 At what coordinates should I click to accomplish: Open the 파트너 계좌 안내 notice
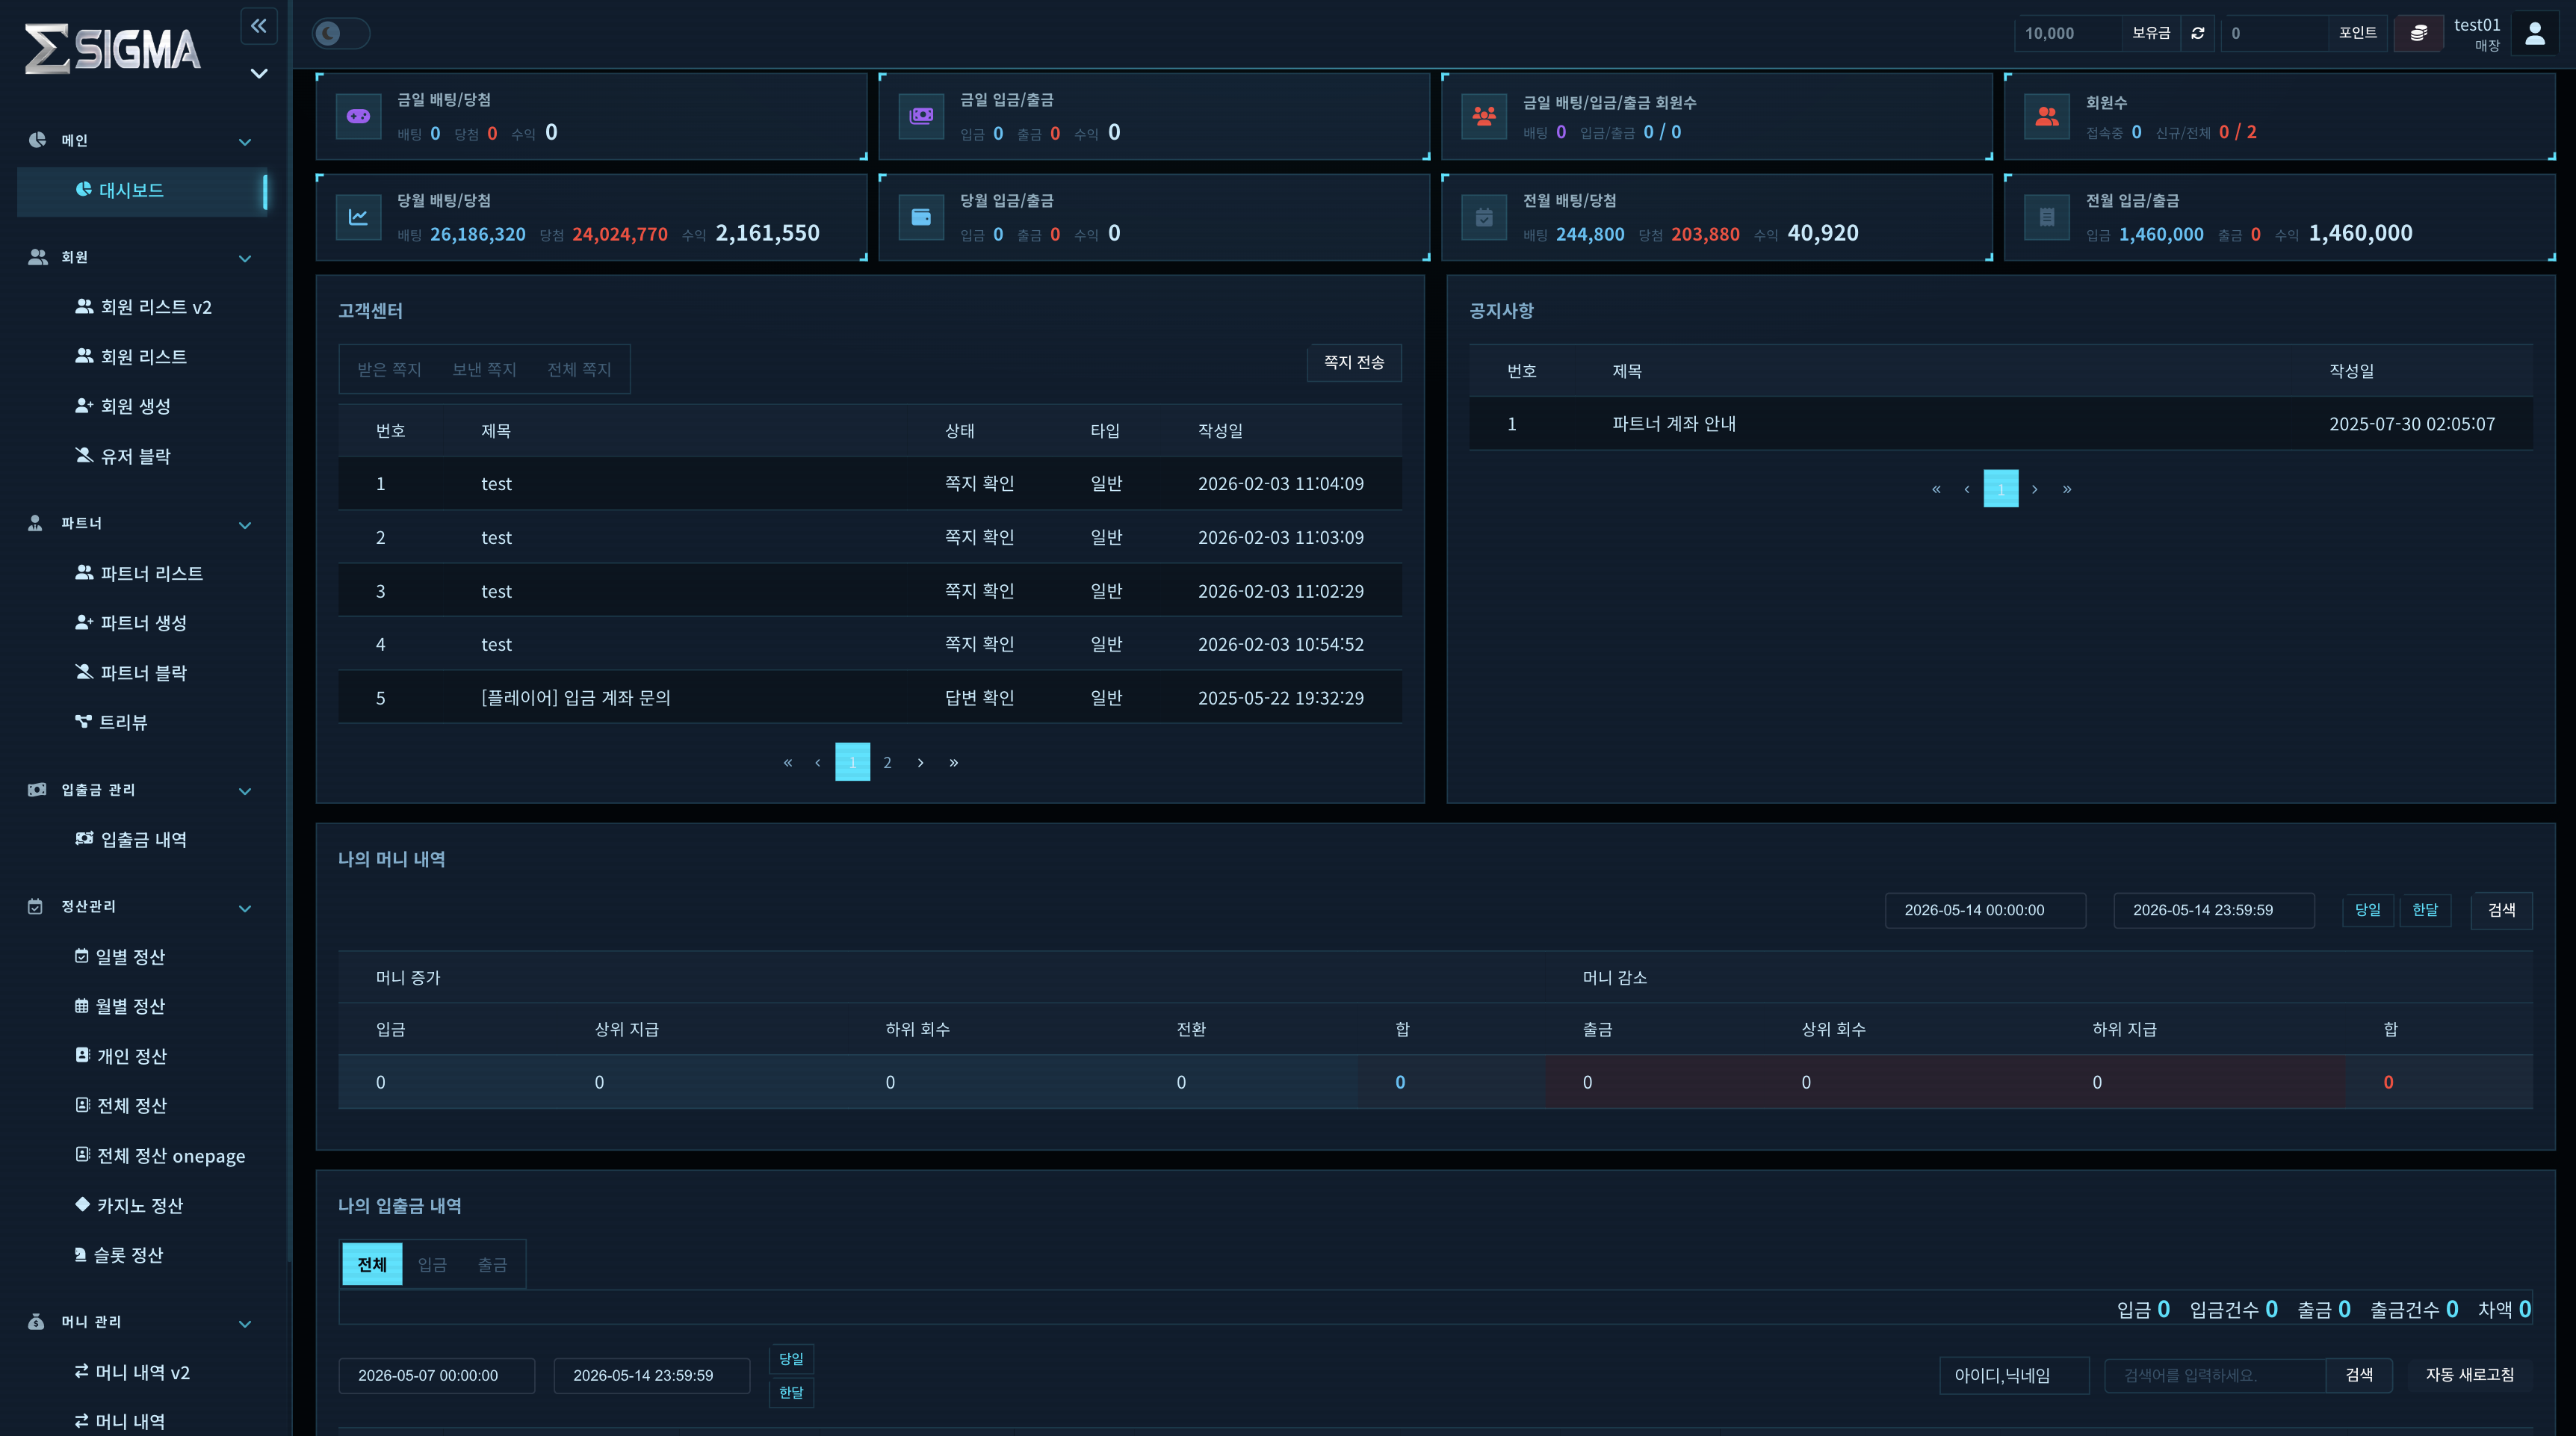(1674, 423)
